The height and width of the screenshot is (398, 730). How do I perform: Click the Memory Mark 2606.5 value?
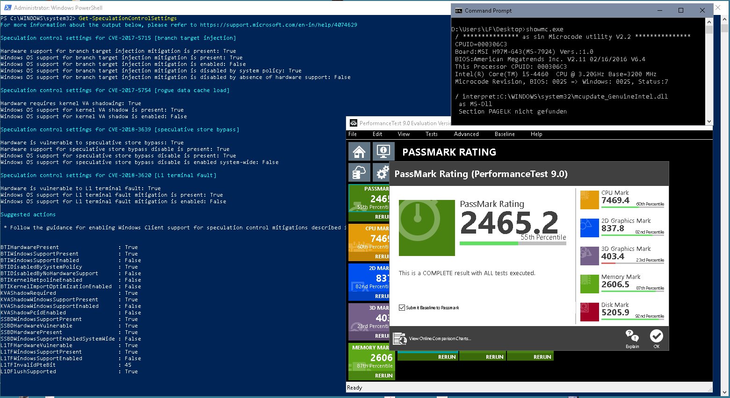[x=615, y=284]
